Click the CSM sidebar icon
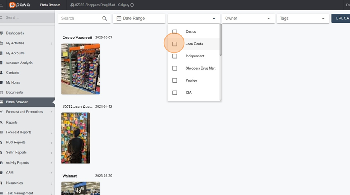 pyautogui.click(x=1, y=173)
